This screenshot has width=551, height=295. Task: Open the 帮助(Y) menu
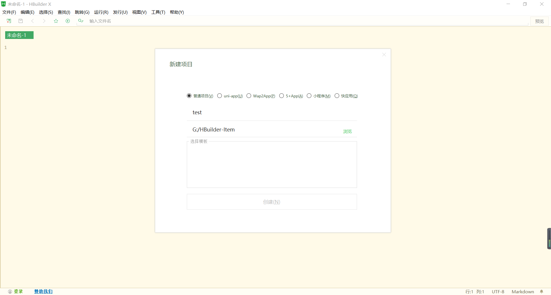(177, 12)
